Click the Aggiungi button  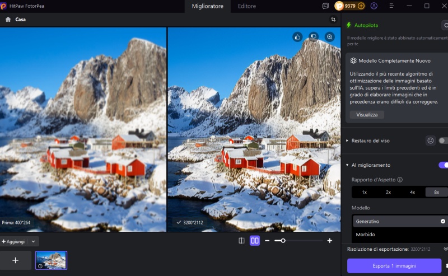[x=13, y=241]
